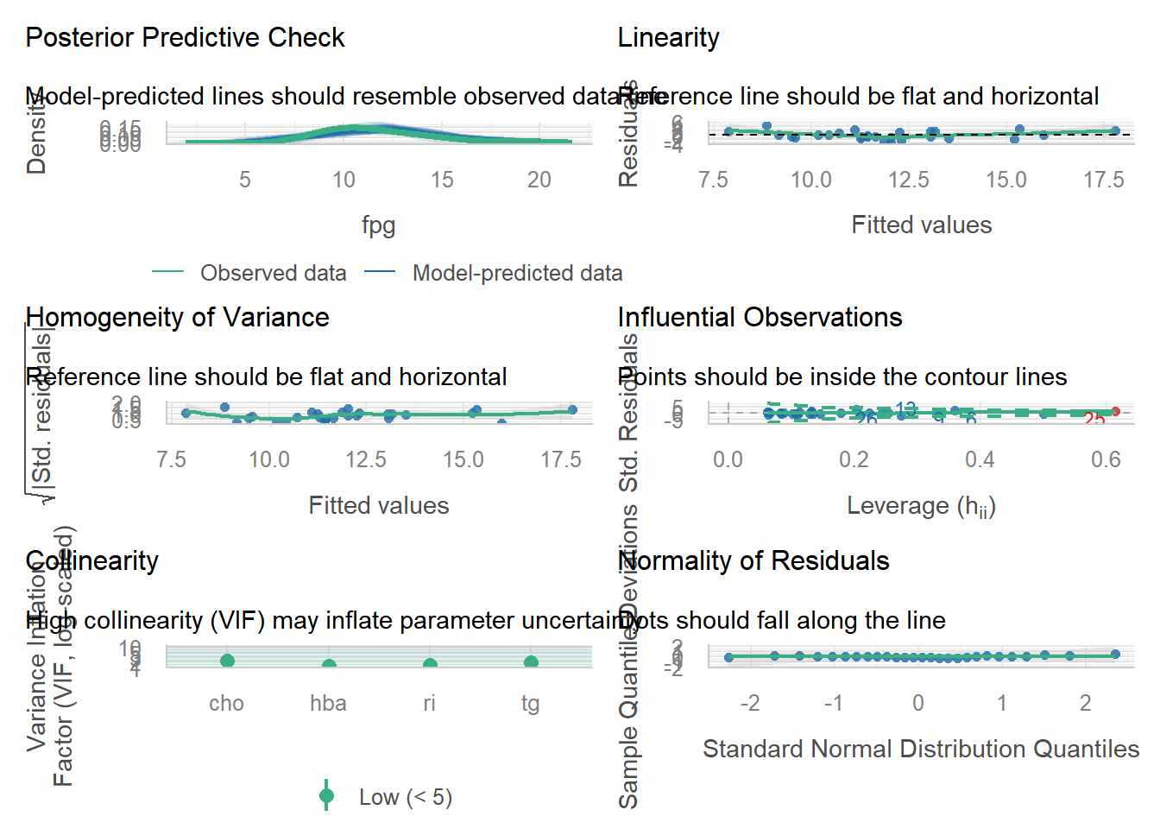Click the Influential Observations title
The width and height of the screenshot is (1160, 829).
pyautogui.click(x=760, y=317)
